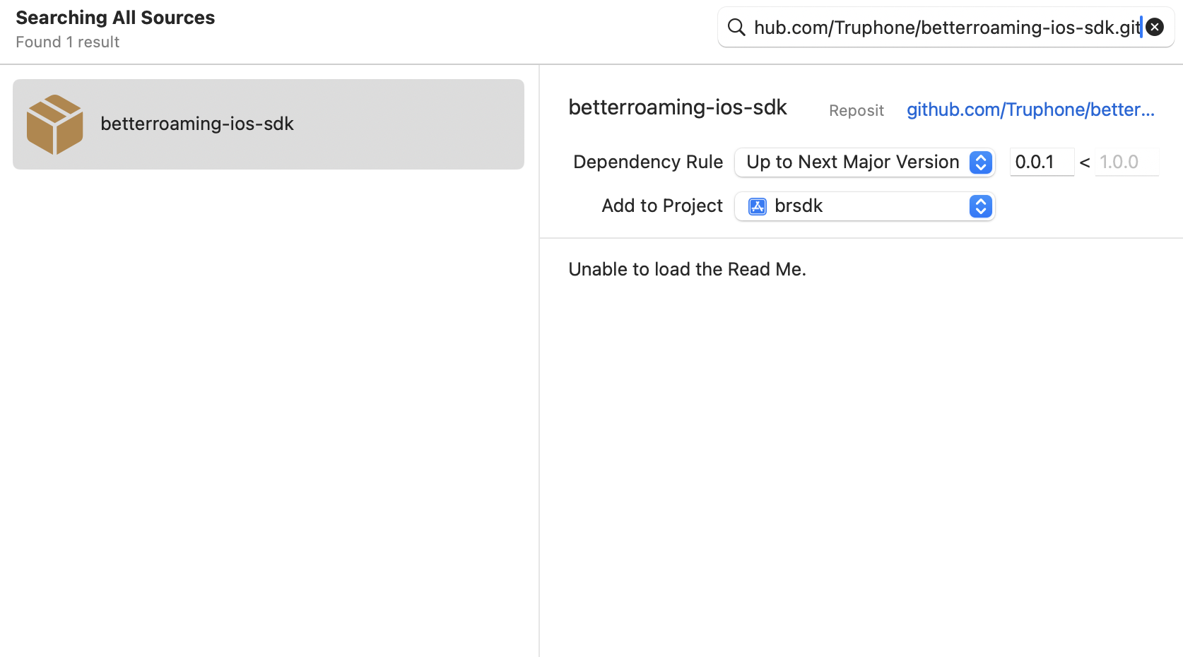Open the Dependency Rule dropdown
The width and height of the screenshot is (1183, 657).
click(x=865, y=162)
